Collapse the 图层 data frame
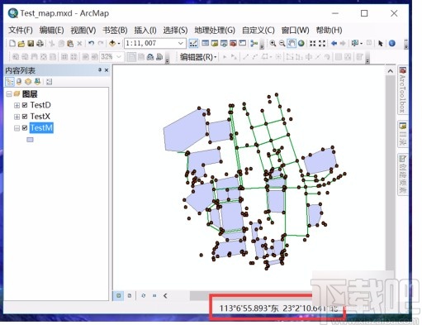This screenshot has width=422, height=325. (x=9, y=94)
